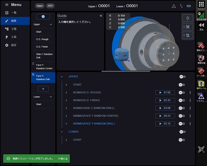Image resolution: width=207 pixels, height=166 pixels.
Task: Select the O.D. Rough process
Action: point(43,39)
